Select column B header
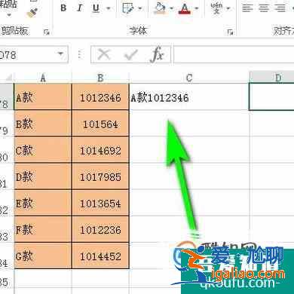 [100, 78]
